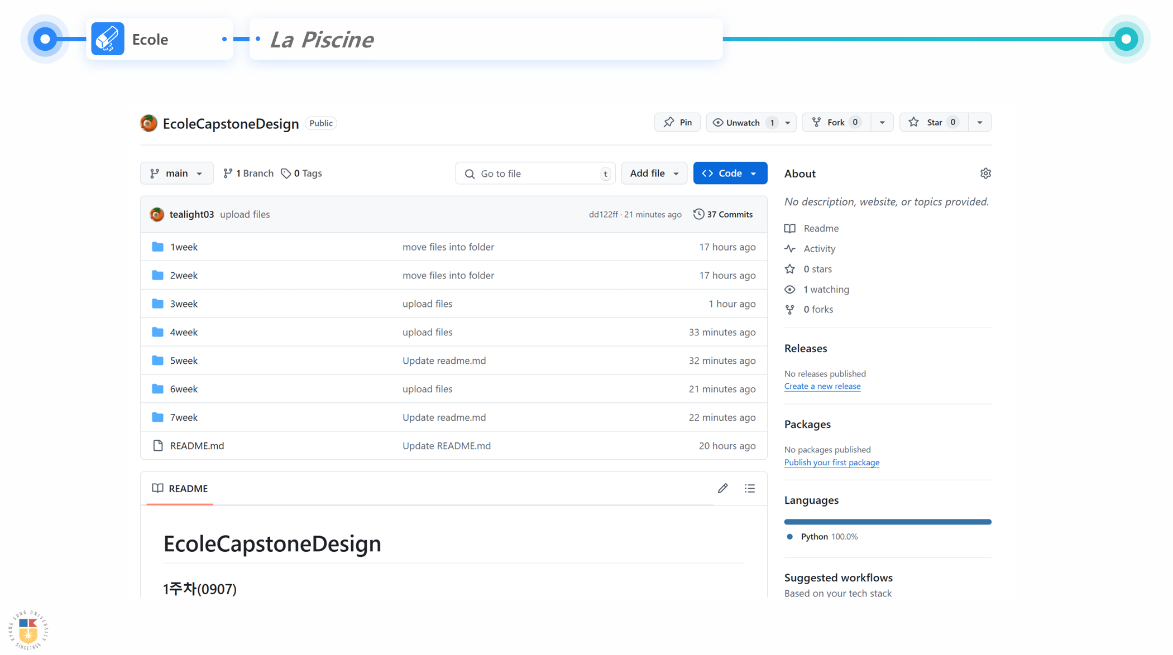1173x655 pixels.
Task: Toggle the Pin repository button
Action: click(x=677, y=122)
